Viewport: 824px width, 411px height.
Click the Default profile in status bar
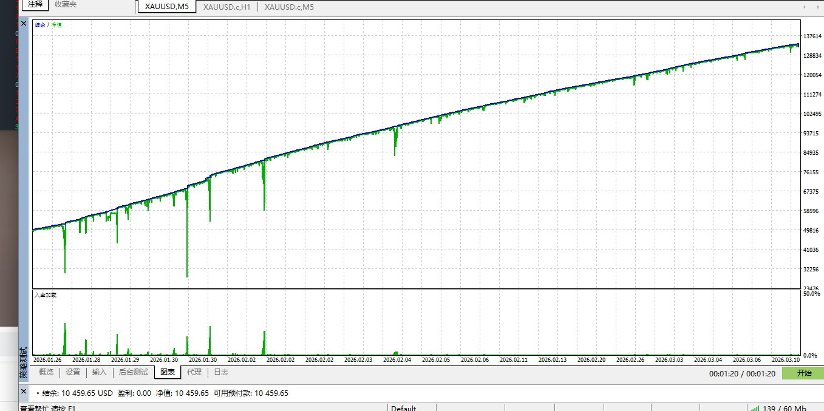pos(404,409)
